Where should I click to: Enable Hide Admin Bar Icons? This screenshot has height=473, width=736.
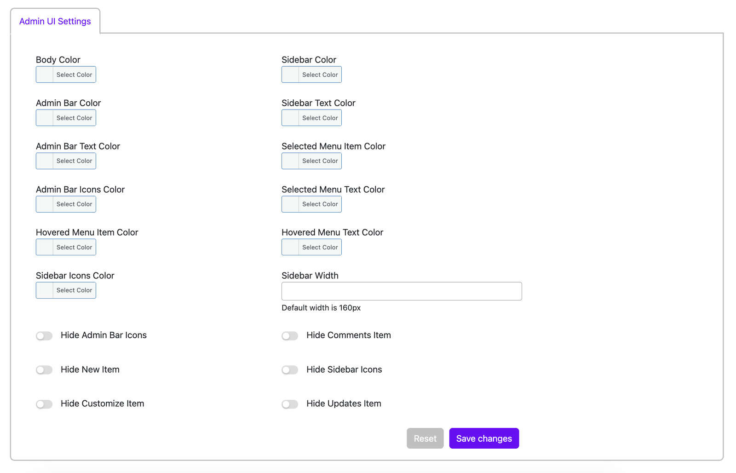44,335
